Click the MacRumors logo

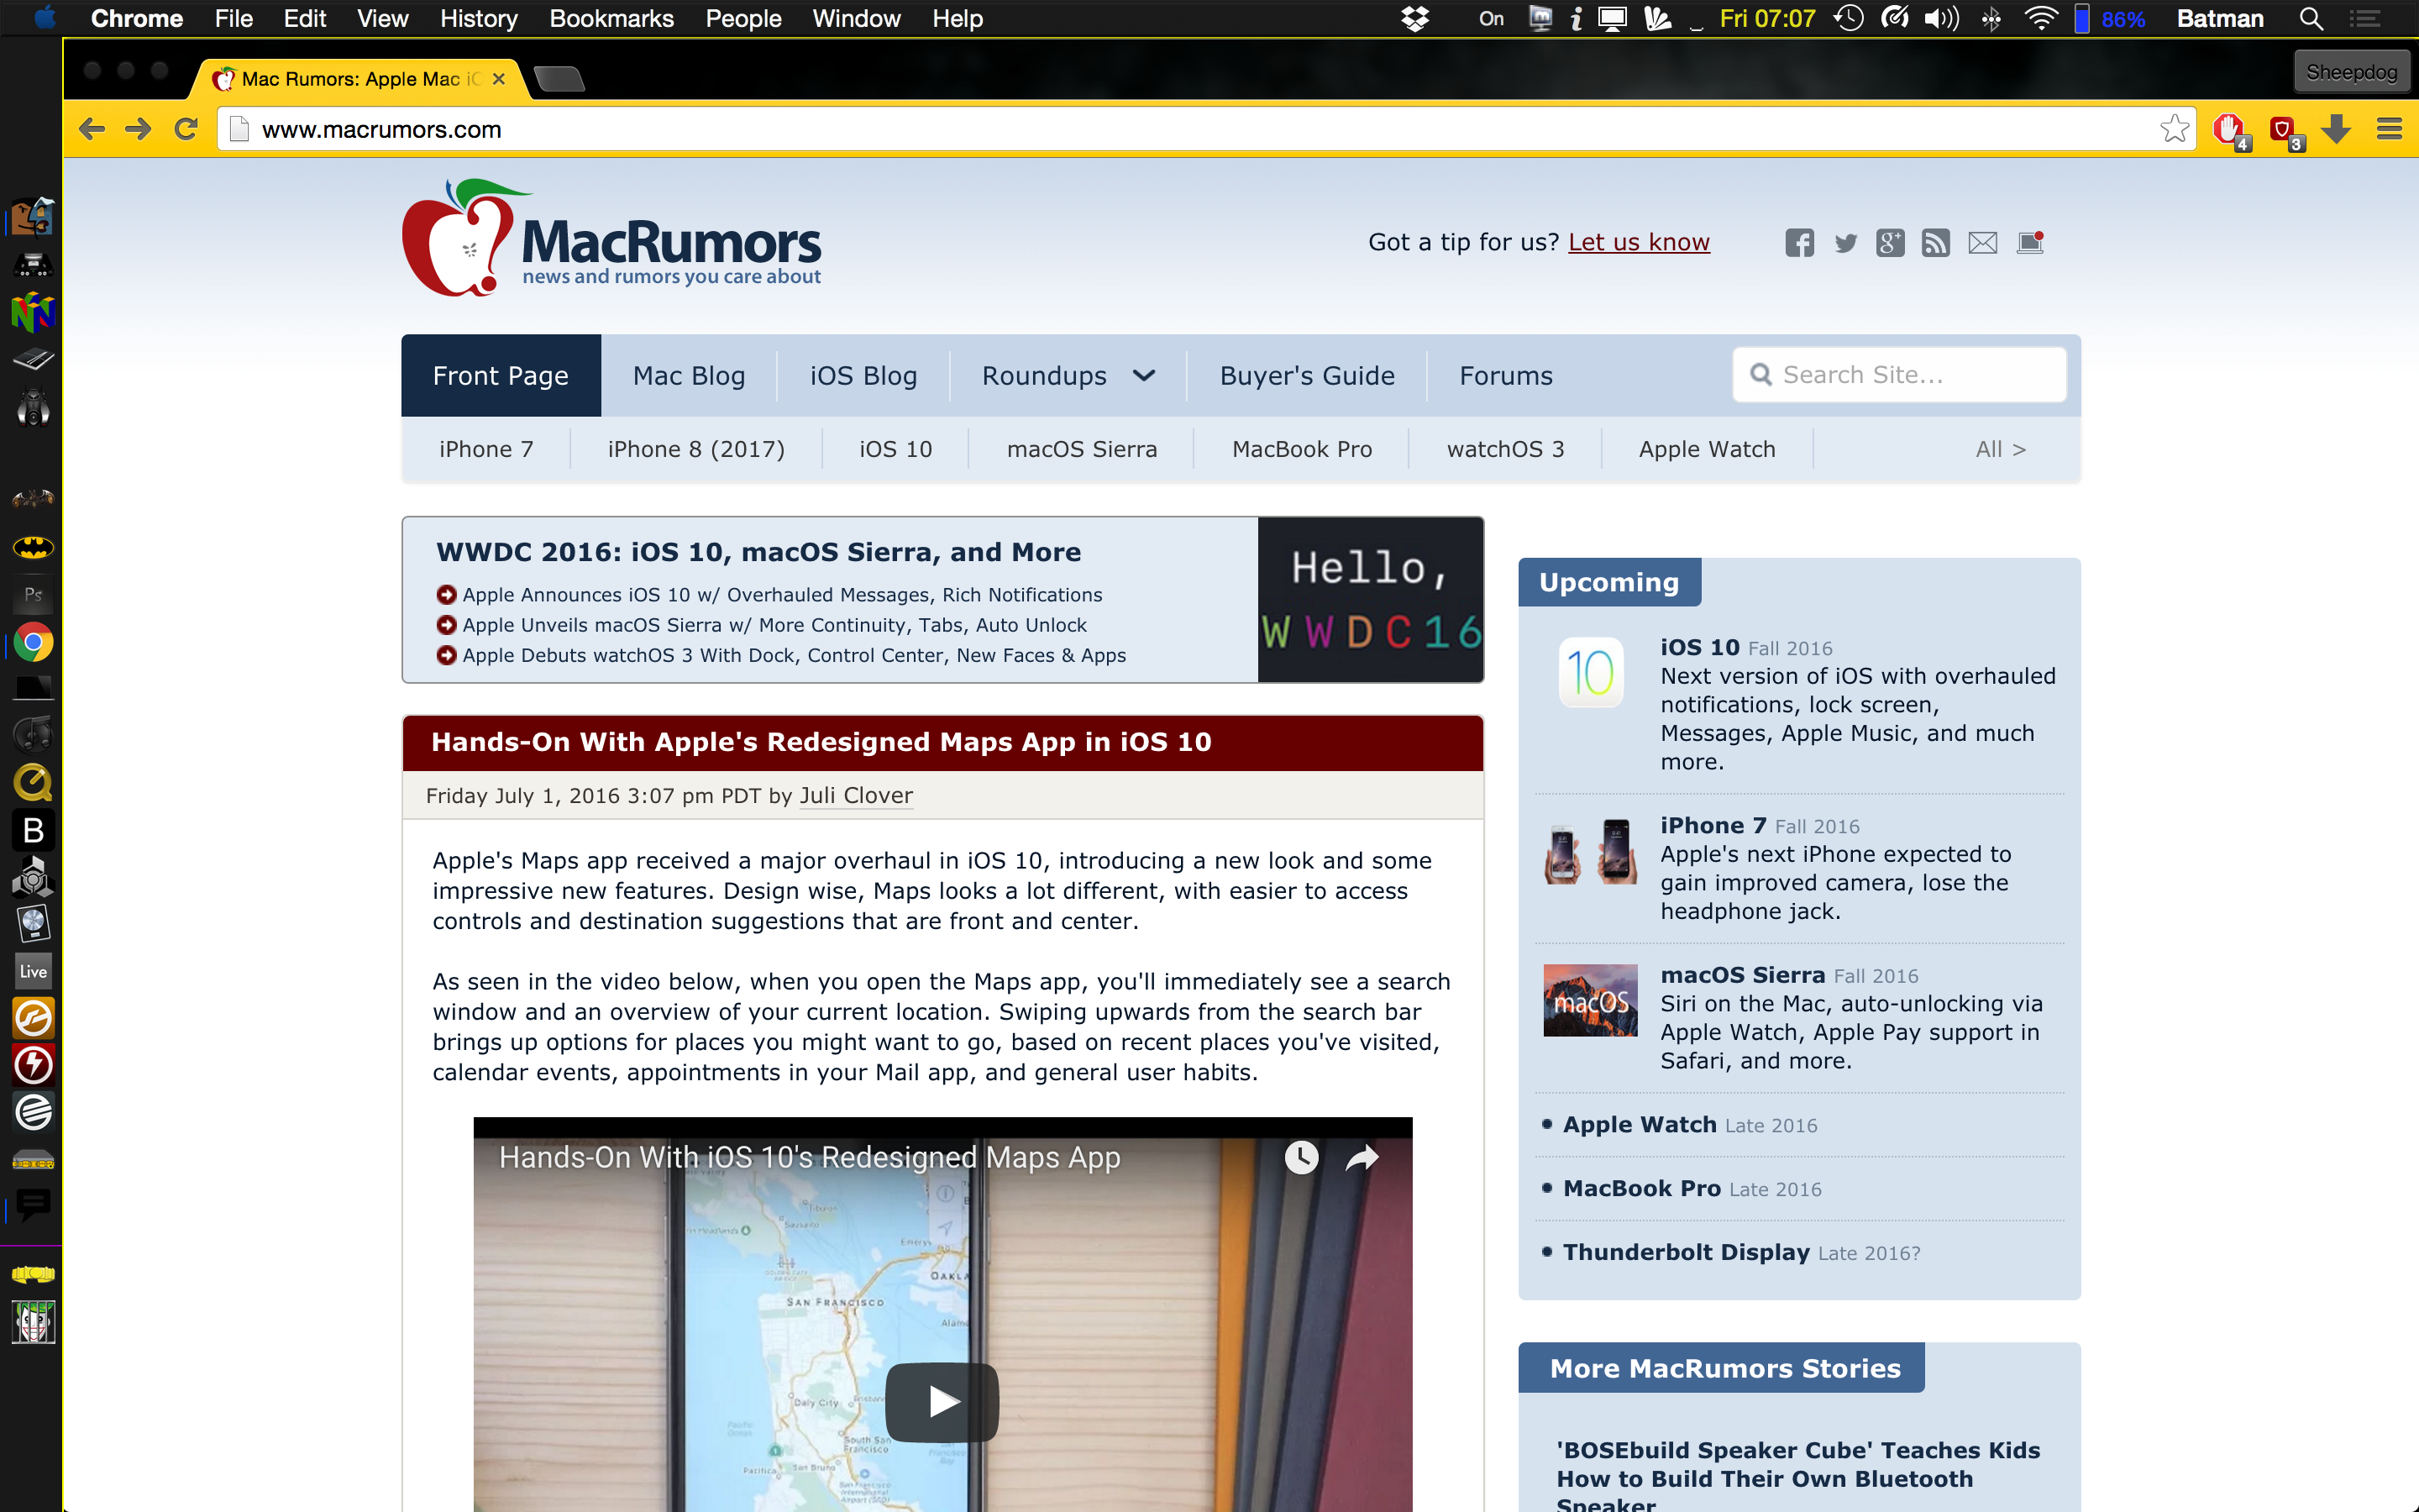pyautogui.click(x=611, y=238)
